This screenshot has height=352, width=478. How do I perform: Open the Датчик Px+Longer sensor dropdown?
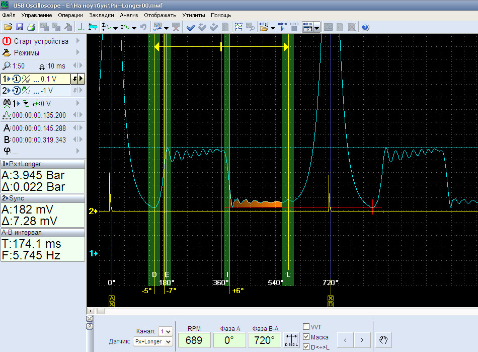[x=153, y=341]
